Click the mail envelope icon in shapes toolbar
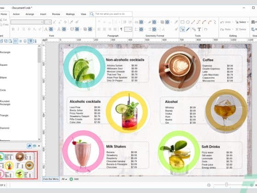The image size is (257, 193). point(6,41)
